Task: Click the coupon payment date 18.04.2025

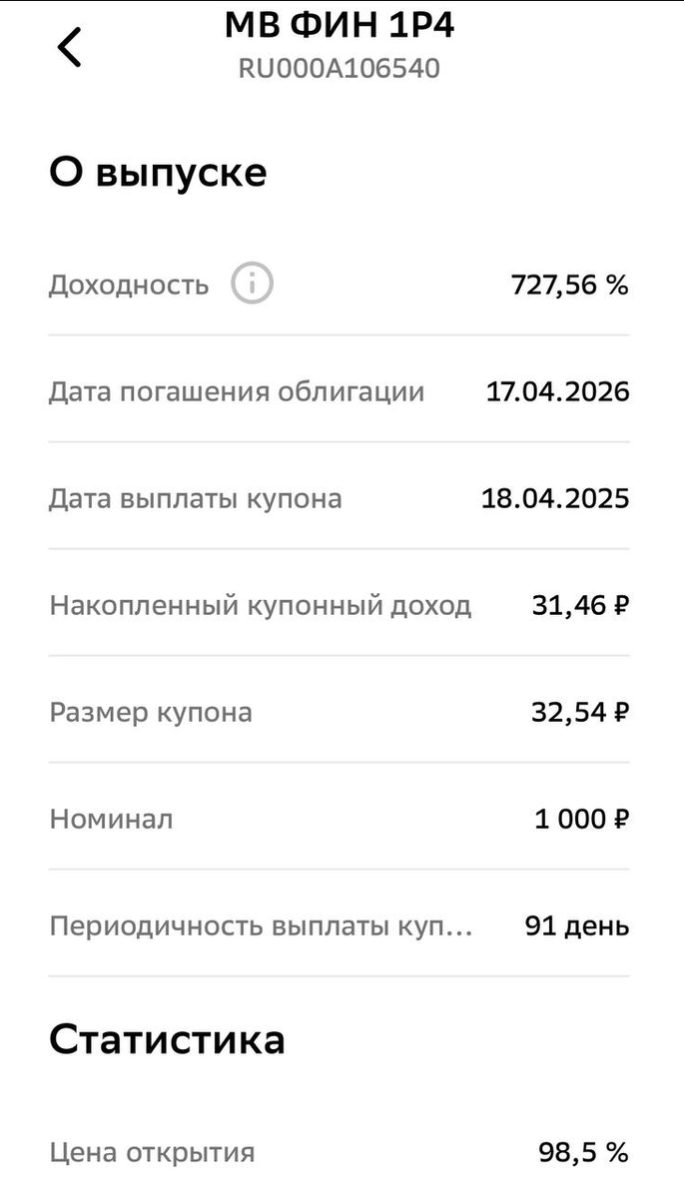Action: 561,498
